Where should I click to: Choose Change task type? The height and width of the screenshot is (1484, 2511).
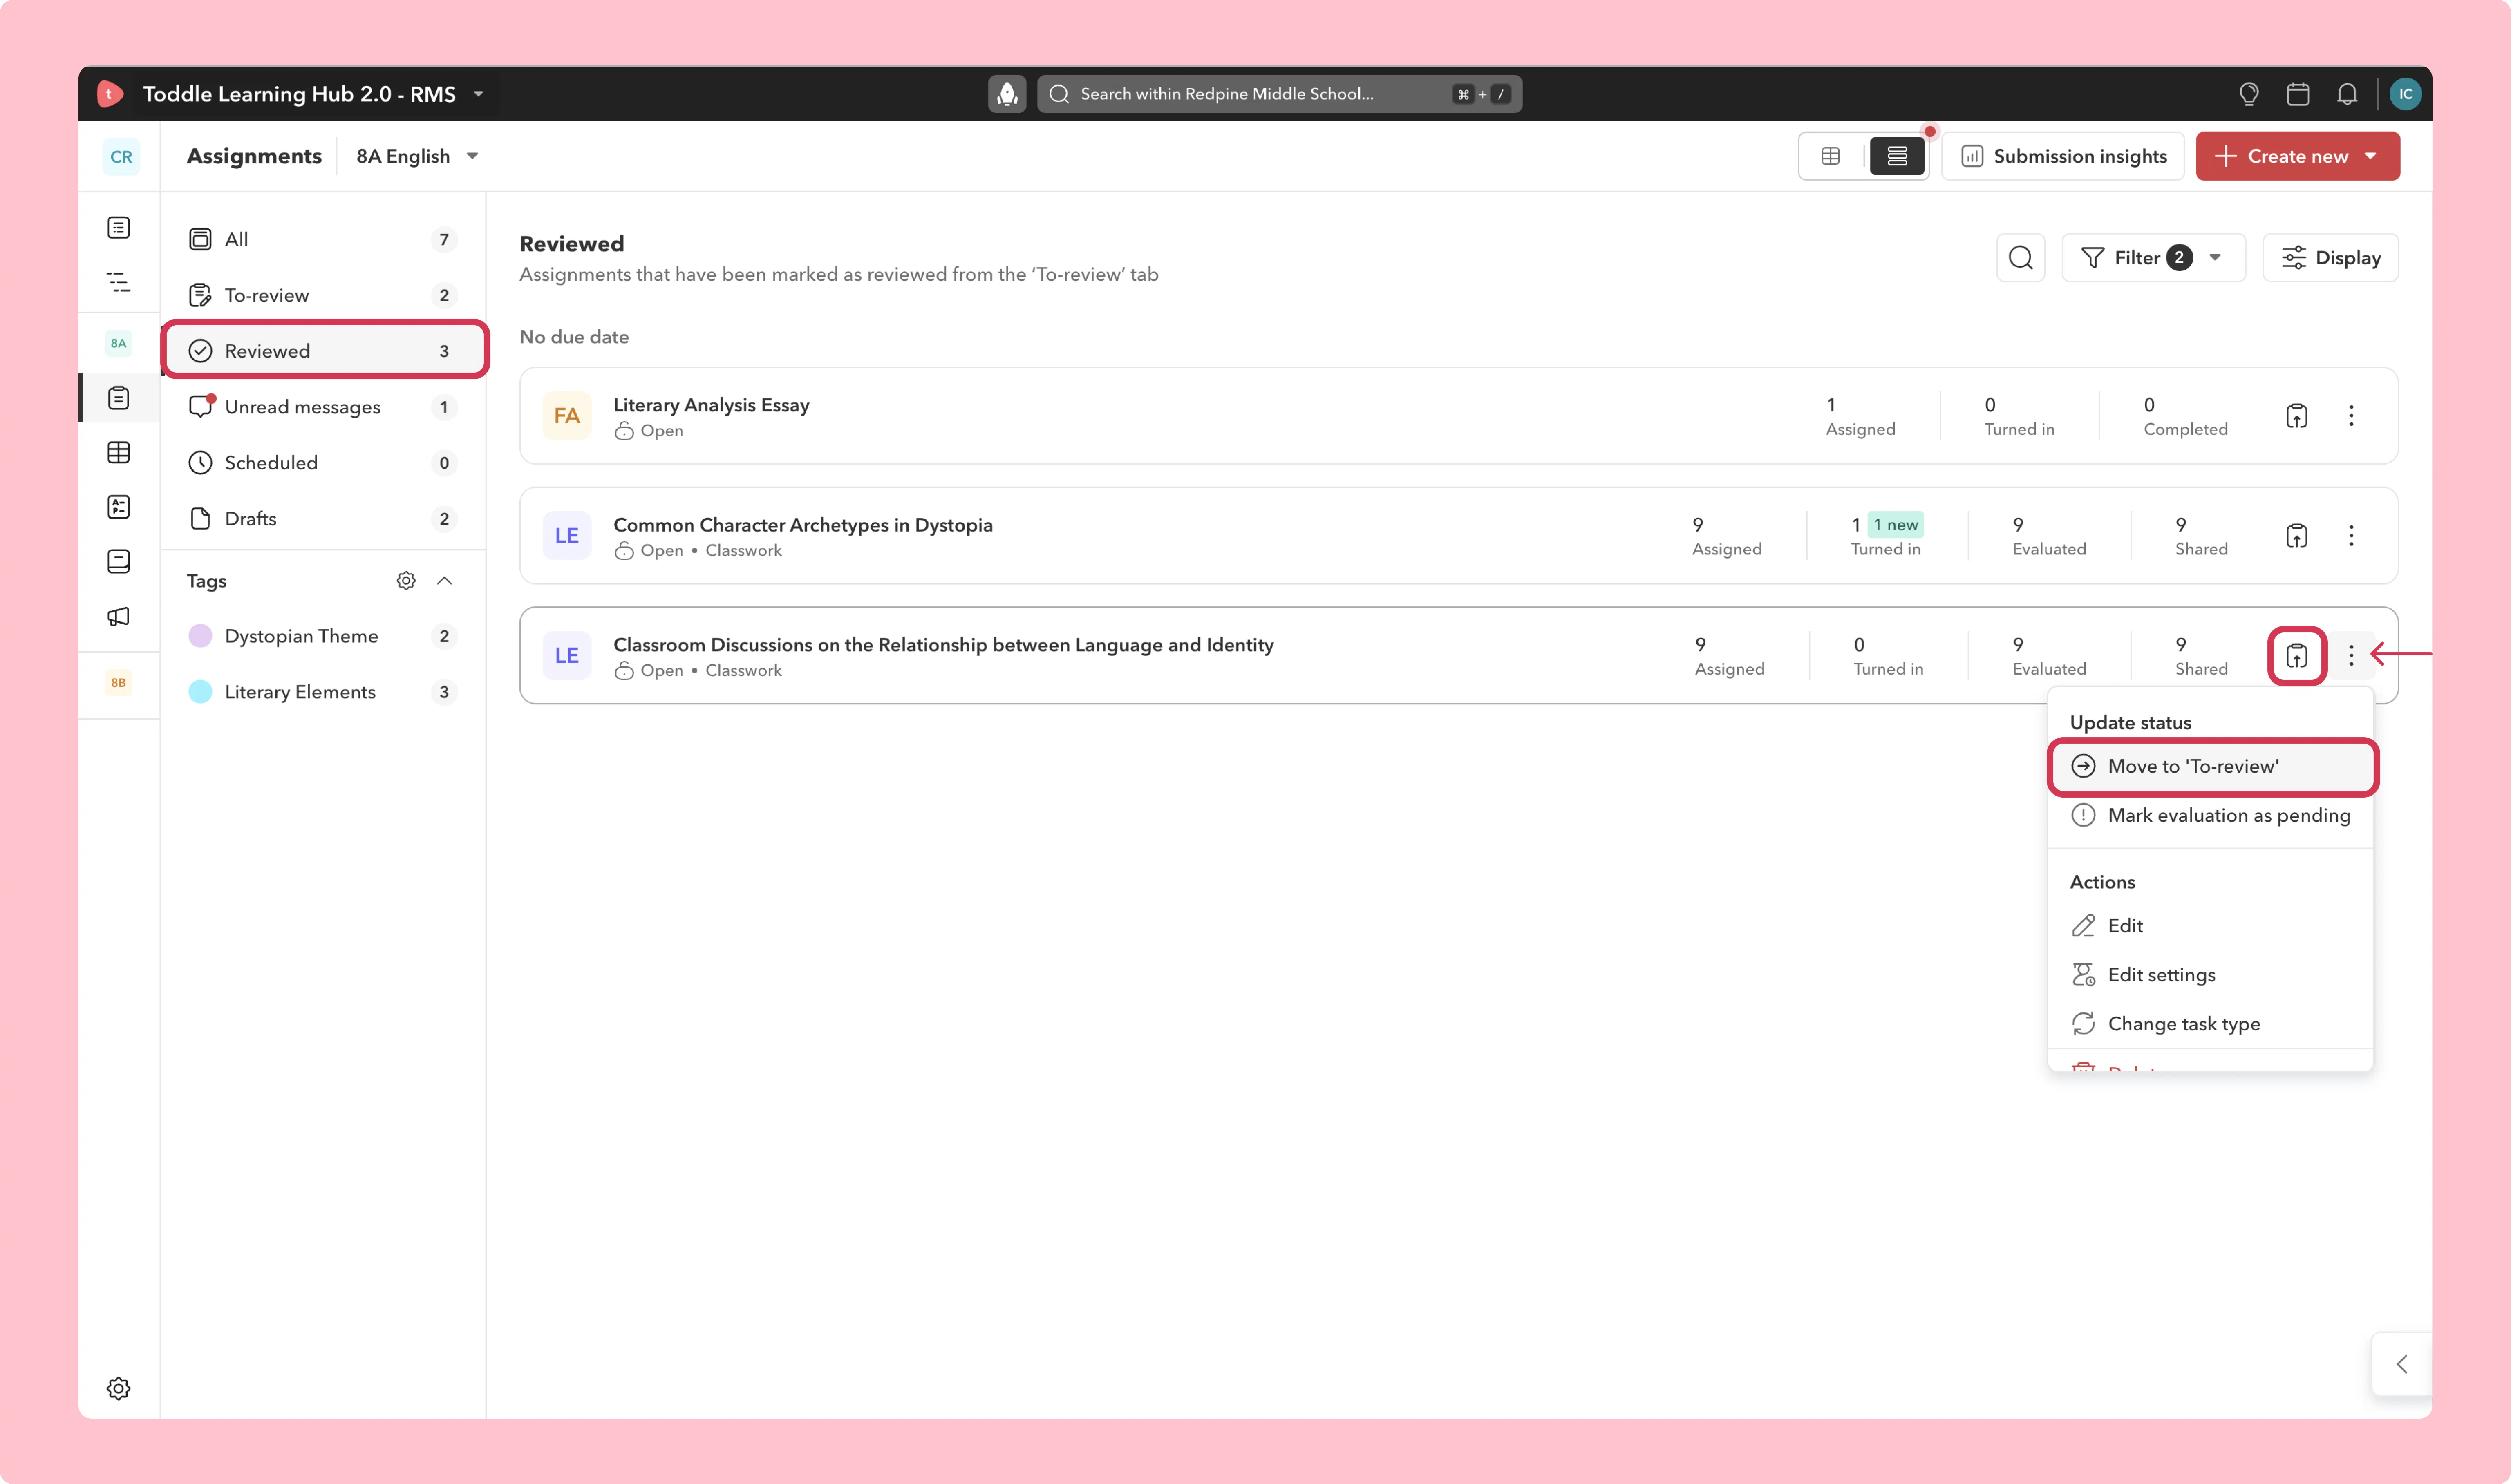click(2211, 1024)
